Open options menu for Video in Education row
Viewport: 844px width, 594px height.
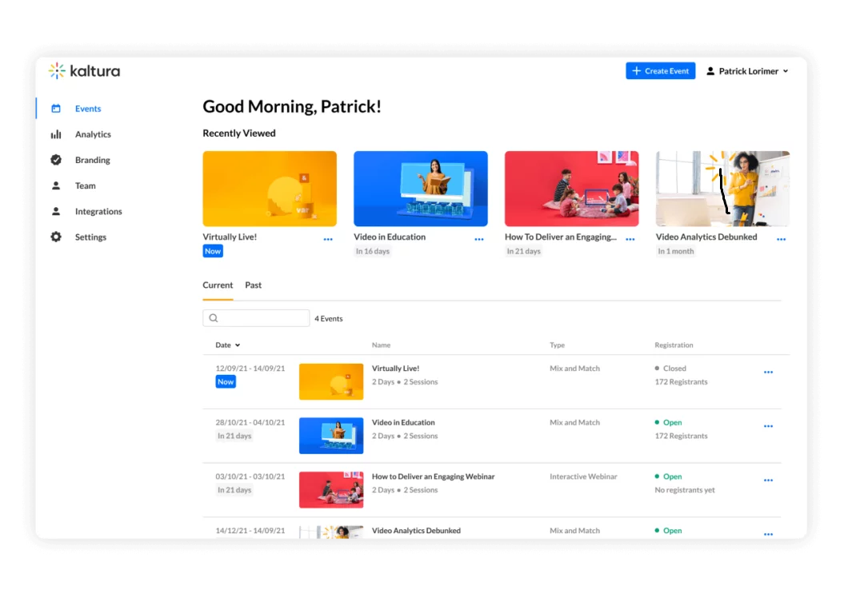768,426
